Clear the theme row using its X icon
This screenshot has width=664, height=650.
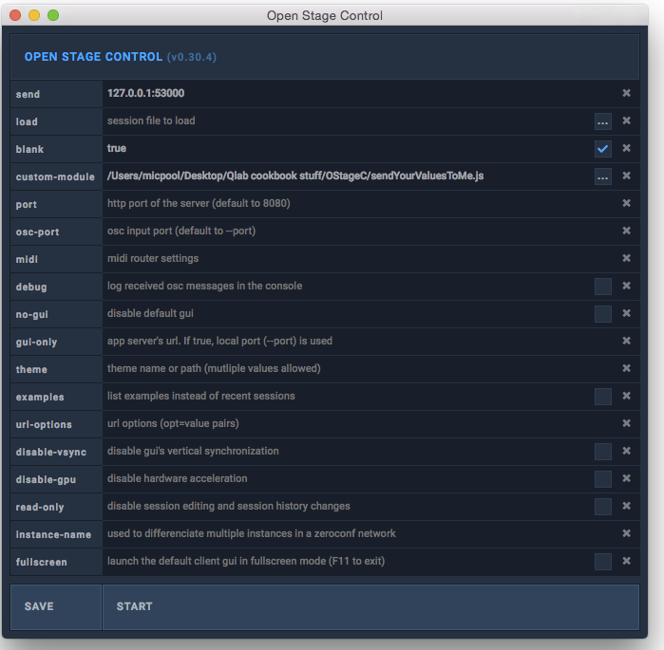(626, 368)
